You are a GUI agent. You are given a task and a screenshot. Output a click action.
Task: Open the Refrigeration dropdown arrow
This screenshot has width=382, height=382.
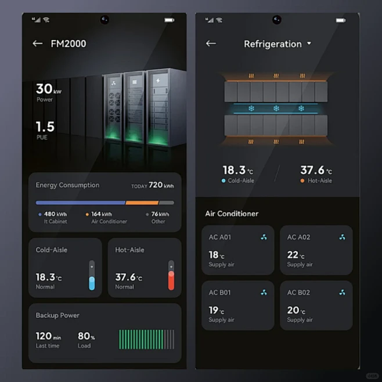[x=309, y=44]
